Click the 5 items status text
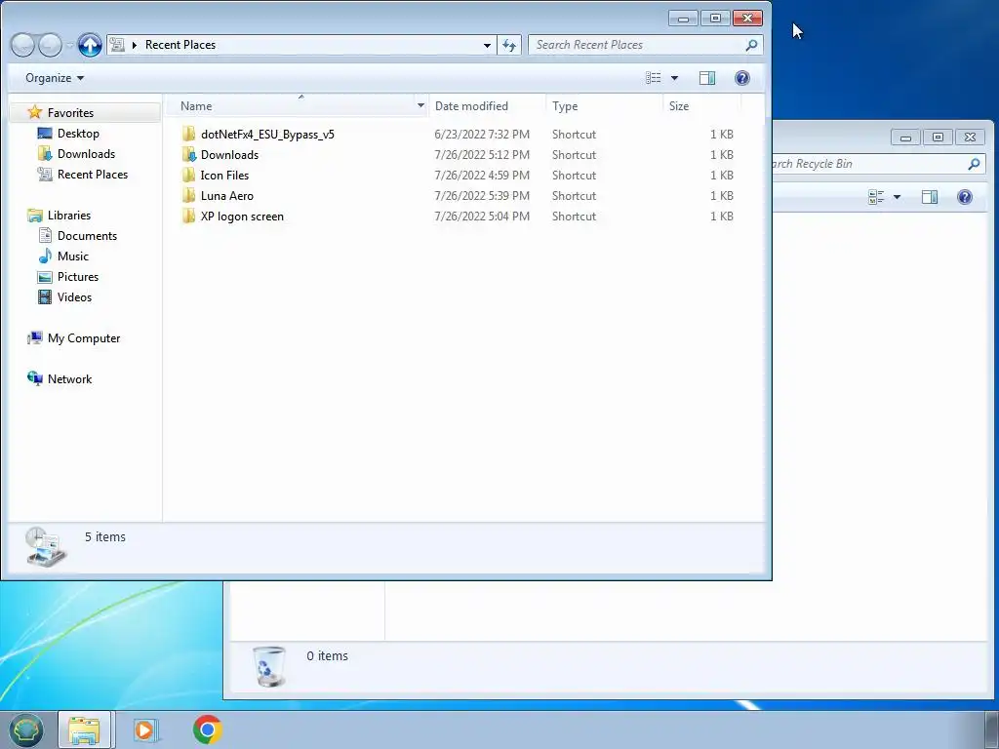This screenshot has width=999, height=749. (105, 537)
